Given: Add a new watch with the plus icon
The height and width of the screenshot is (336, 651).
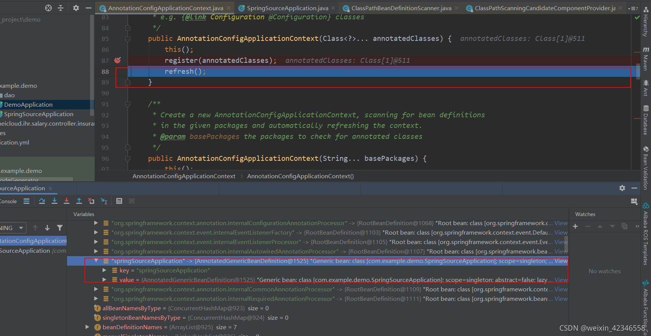Looking at the screenshot, I should click(575, 226).
